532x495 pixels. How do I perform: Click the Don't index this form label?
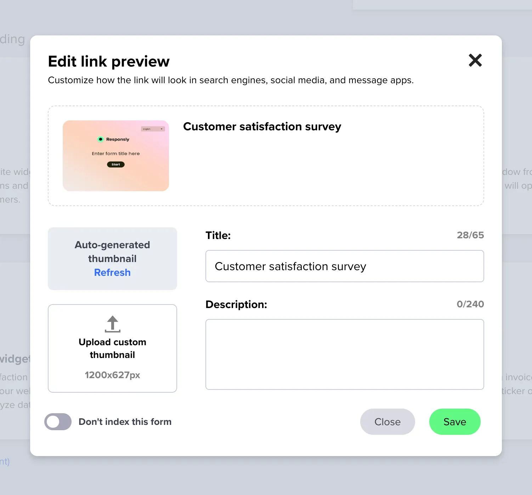click(x=125, y=422)
